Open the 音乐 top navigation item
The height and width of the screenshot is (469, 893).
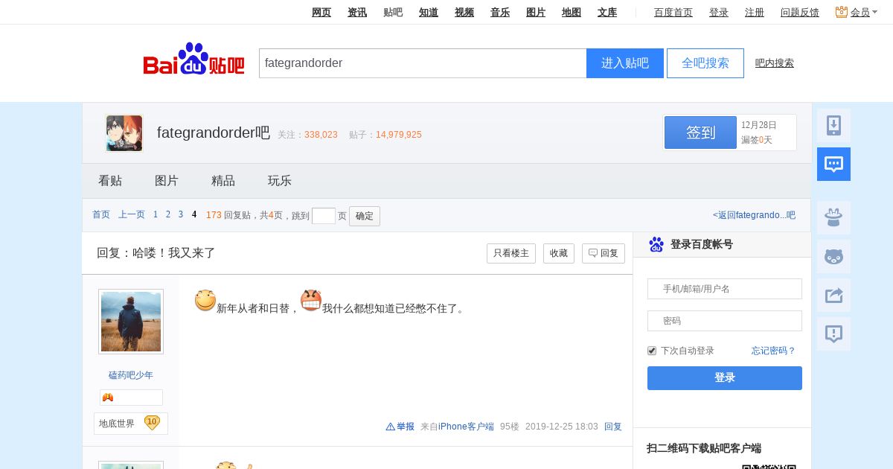coord(500,12)
